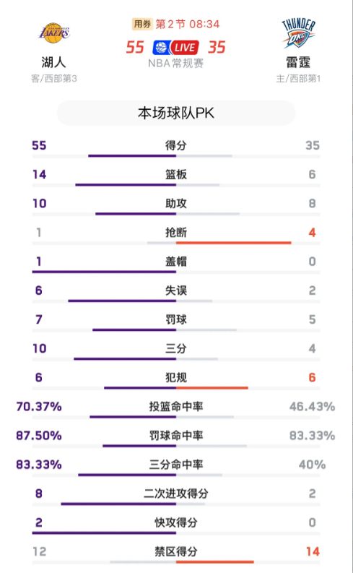
Task: Tap the 三分命中率 stat label
Action: tap(176, 465)
